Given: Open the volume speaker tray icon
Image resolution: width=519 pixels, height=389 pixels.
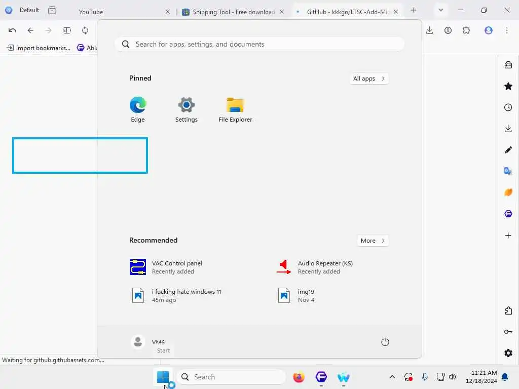Looking at the screenshot, I should 453,377.
